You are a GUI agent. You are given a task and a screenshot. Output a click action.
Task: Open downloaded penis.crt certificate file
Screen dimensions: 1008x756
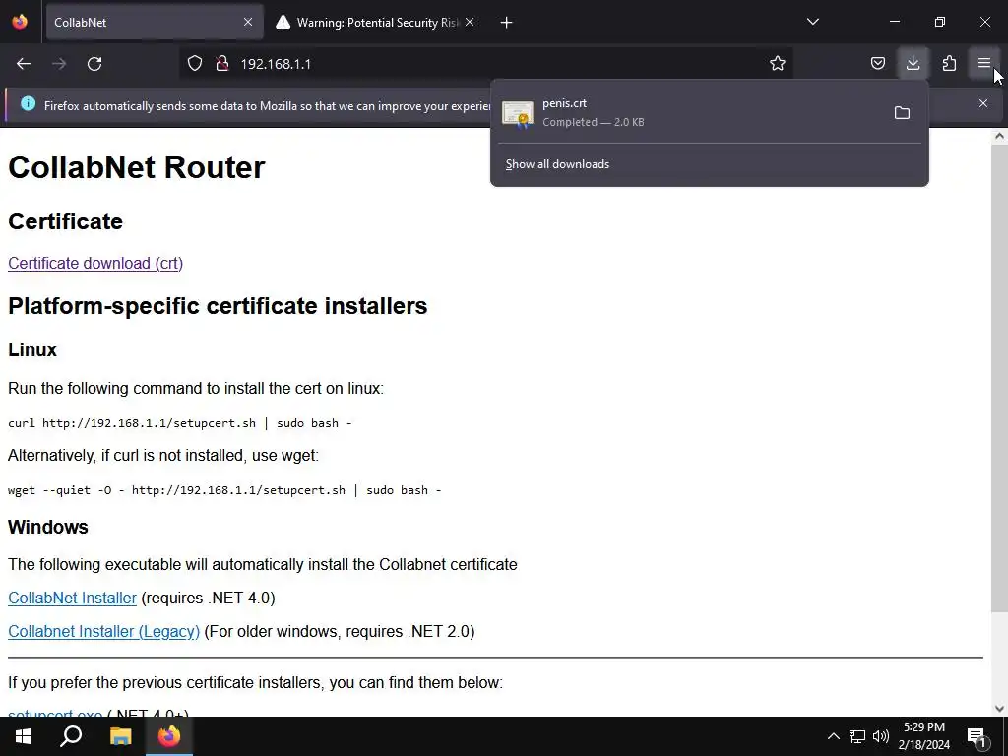692,113
